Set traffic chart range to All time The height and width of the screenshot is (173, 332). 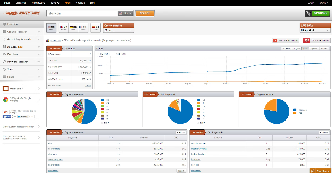pos(324,49)
